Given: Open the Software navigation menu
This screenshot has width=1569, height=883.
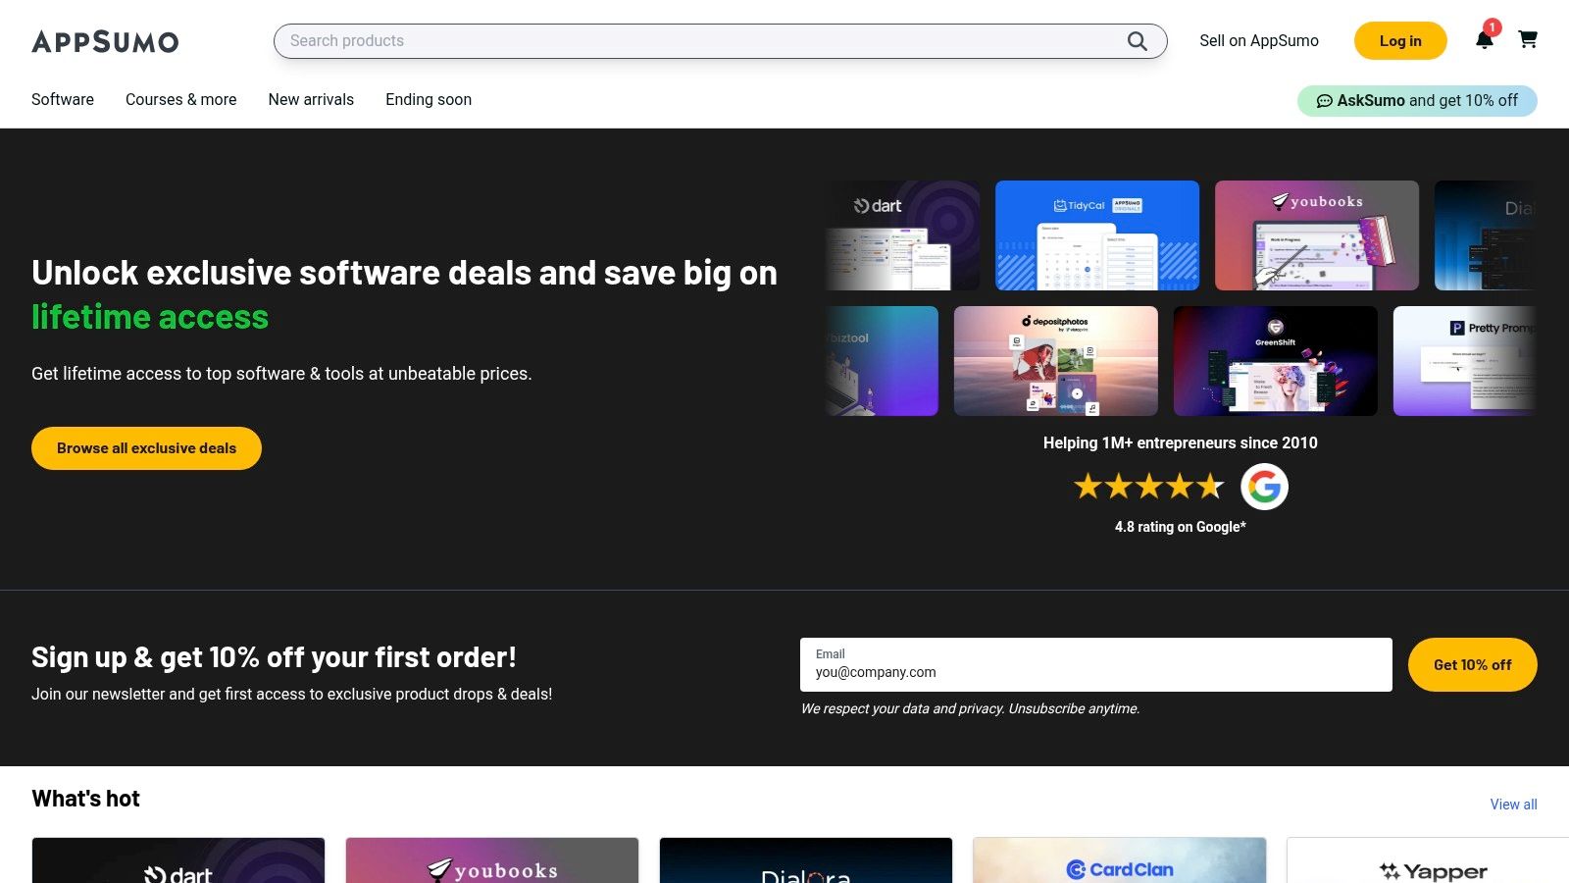Looking at the screenshot, I should click(x=62, y=99).
